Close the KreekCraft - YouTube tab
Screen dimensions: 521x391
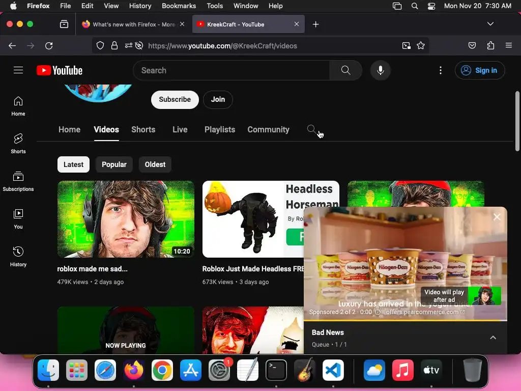297,24
